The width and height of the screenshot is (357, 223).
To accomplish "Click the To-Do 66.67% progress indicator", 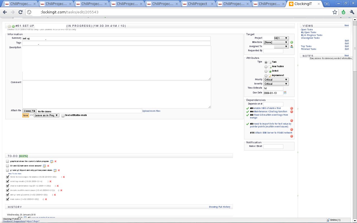I will (x=23, y=156).
